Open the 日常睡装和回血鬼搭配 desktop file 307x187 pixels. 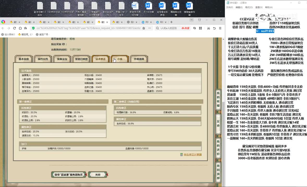coord(94,9)
